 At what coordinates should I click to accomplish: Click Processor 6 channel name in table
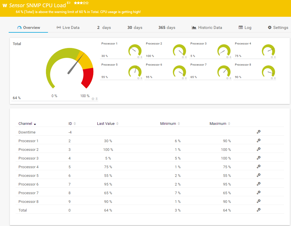[28, 184]
